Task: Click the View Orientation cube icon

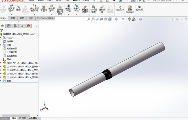Action: [110, 19]
